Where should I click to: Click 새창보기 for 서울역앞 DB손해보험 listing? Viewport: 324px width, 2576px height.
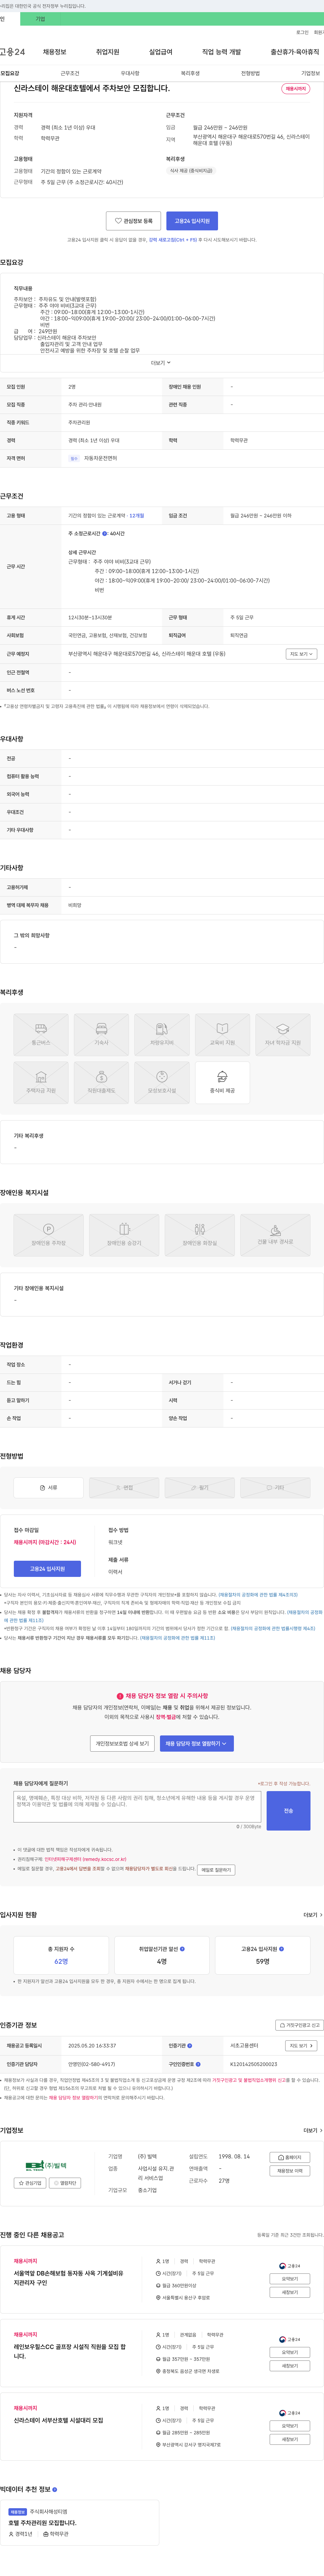[290, 2292]
